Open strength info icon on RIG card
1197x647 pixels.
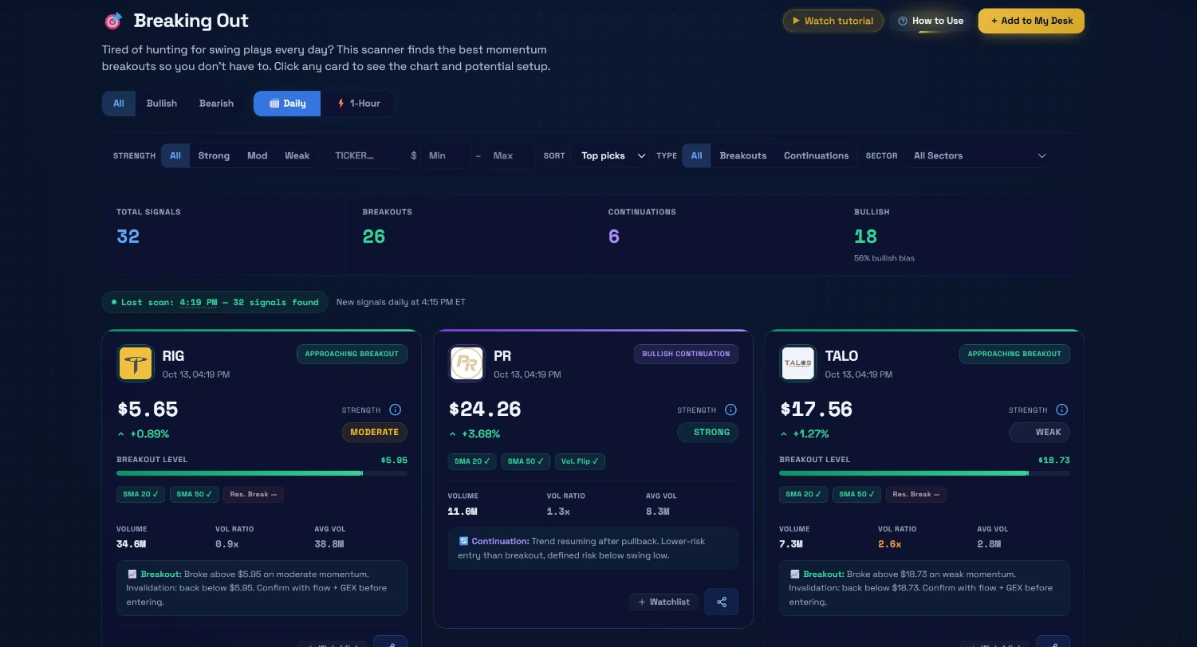tap(395, 410)
